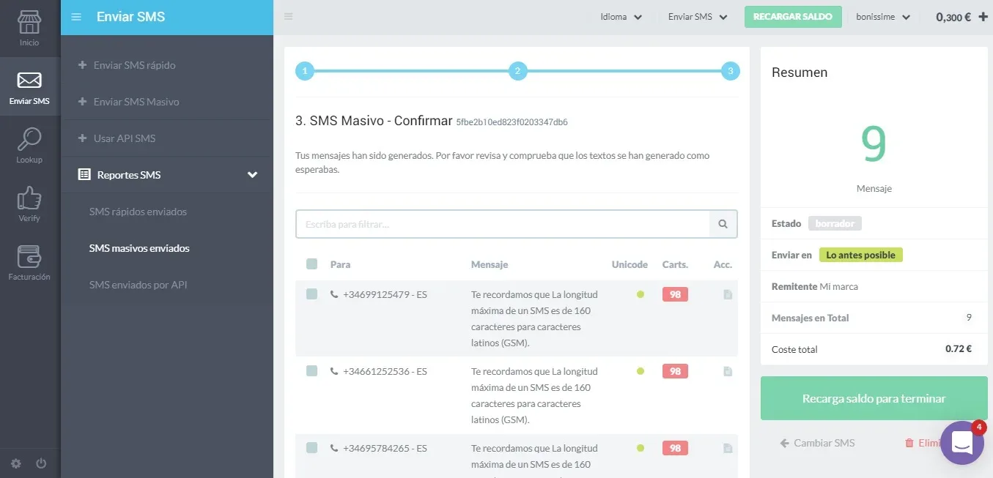Go to SMS masivos enviados

(x=139, y=248)
